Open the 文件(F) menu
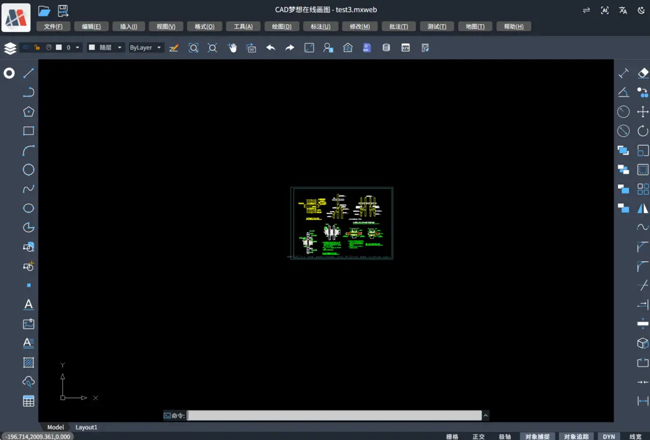This screenshot has width=650, height=440. click(53, 27)
